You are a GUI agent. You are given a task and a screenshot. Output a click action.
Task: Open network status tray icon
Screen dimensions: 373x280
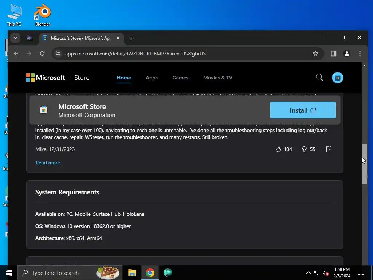(317, 273)
